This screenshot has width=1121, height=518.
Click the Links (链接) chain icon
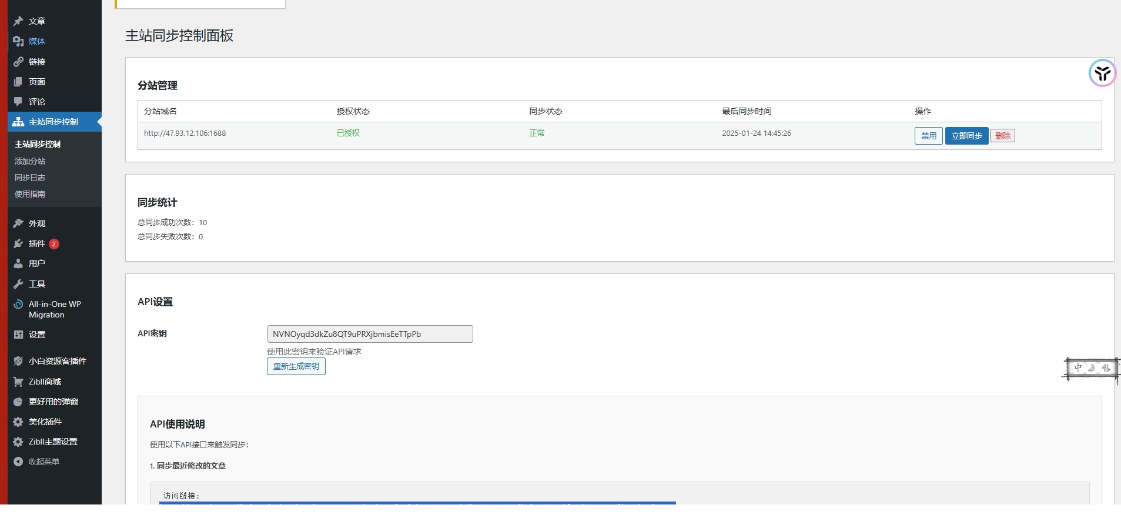(18, 62)
